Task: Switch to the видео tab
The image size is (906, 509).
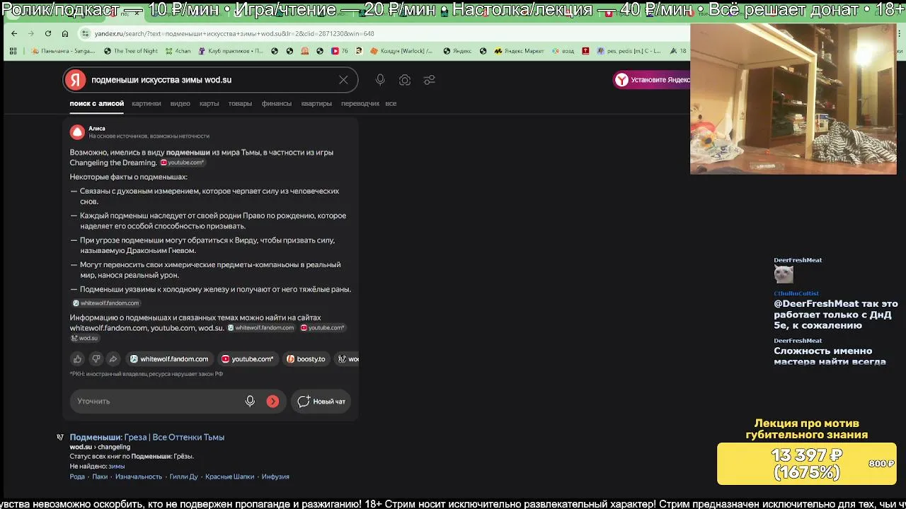Action: coord(180,103)
